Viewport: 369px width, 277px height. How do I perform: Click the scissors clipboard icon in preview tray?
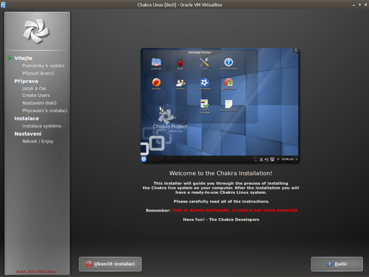[261, 159]
